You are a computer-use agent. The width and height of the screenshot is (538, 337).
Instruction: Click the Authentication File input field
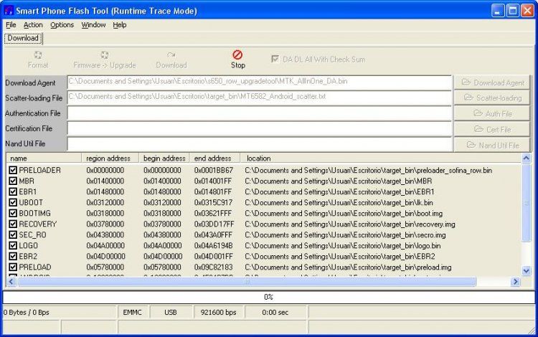(260, 113)
